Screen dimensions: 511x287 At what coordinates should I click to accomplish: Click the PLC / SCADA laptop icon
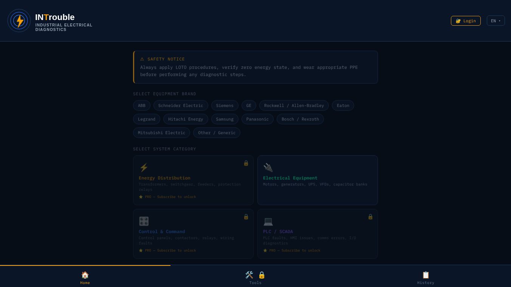(268, 221)
